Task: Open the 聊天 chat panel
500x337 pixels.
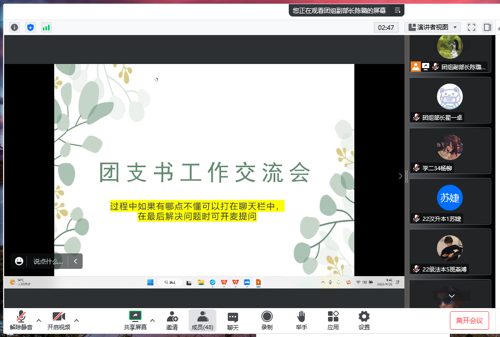Action: pos(233,320)
